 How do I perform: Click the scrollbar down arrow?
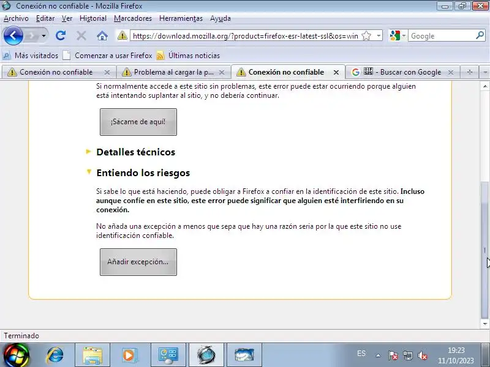click(x=485, y=324)
